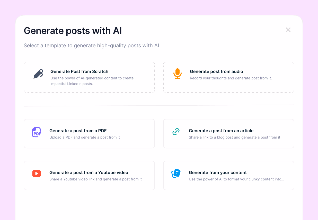
Task: Click the red Youtube play icon
Action: 37,173
